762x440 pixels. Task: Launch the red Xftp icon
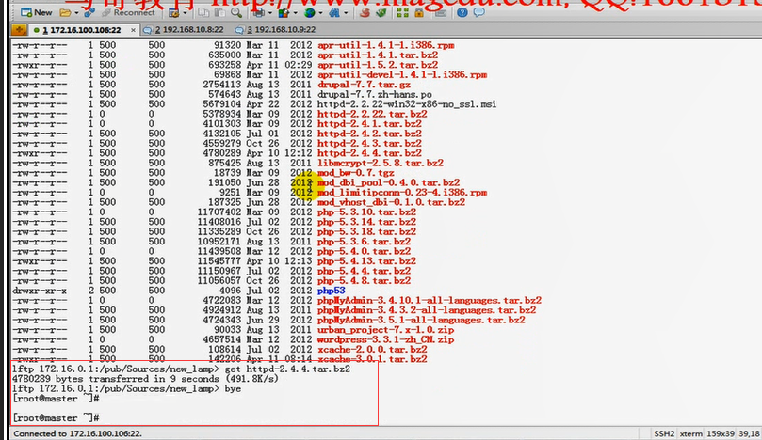365,13
